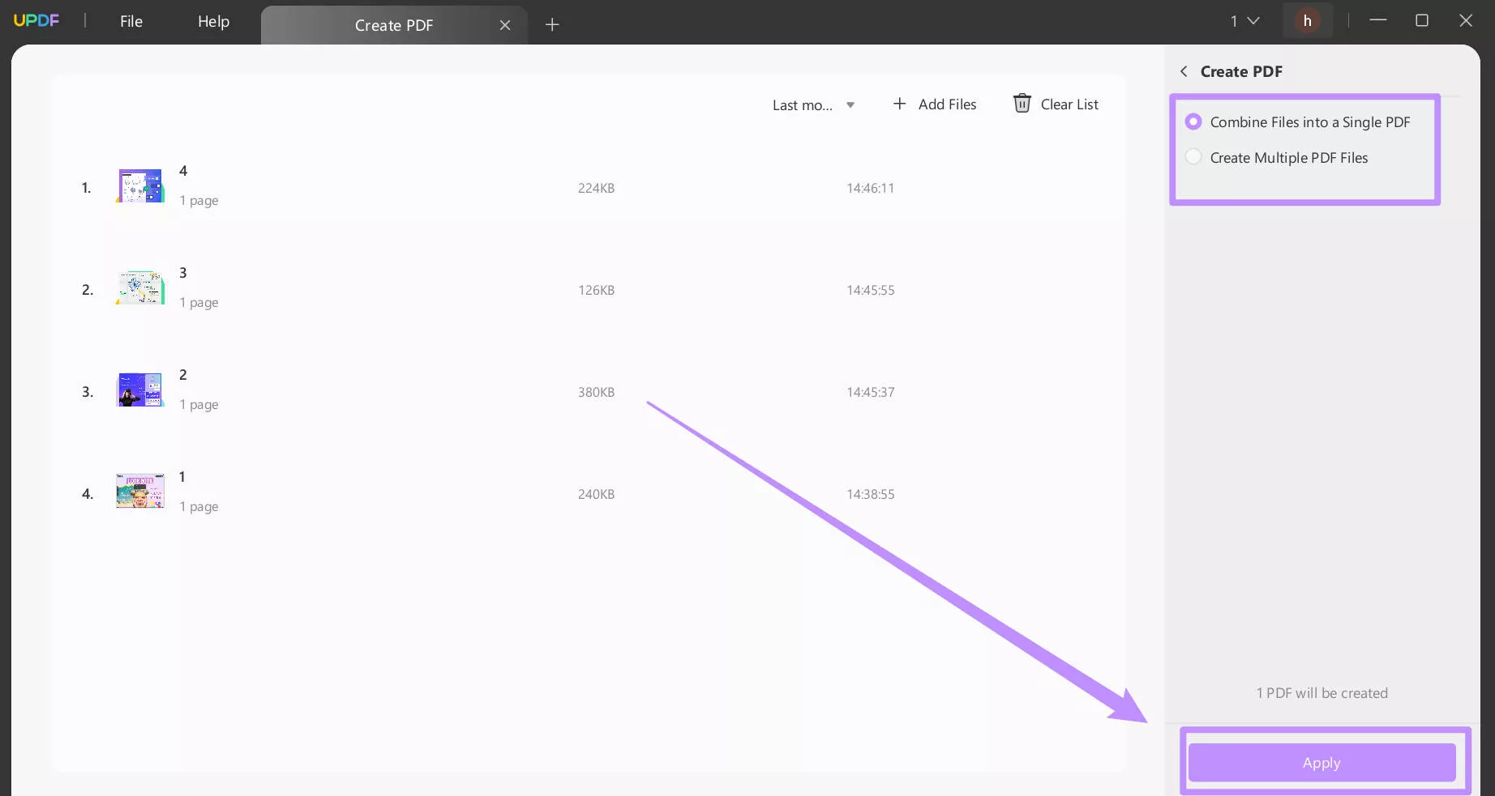Open the File menu

[x=131, y=21]
